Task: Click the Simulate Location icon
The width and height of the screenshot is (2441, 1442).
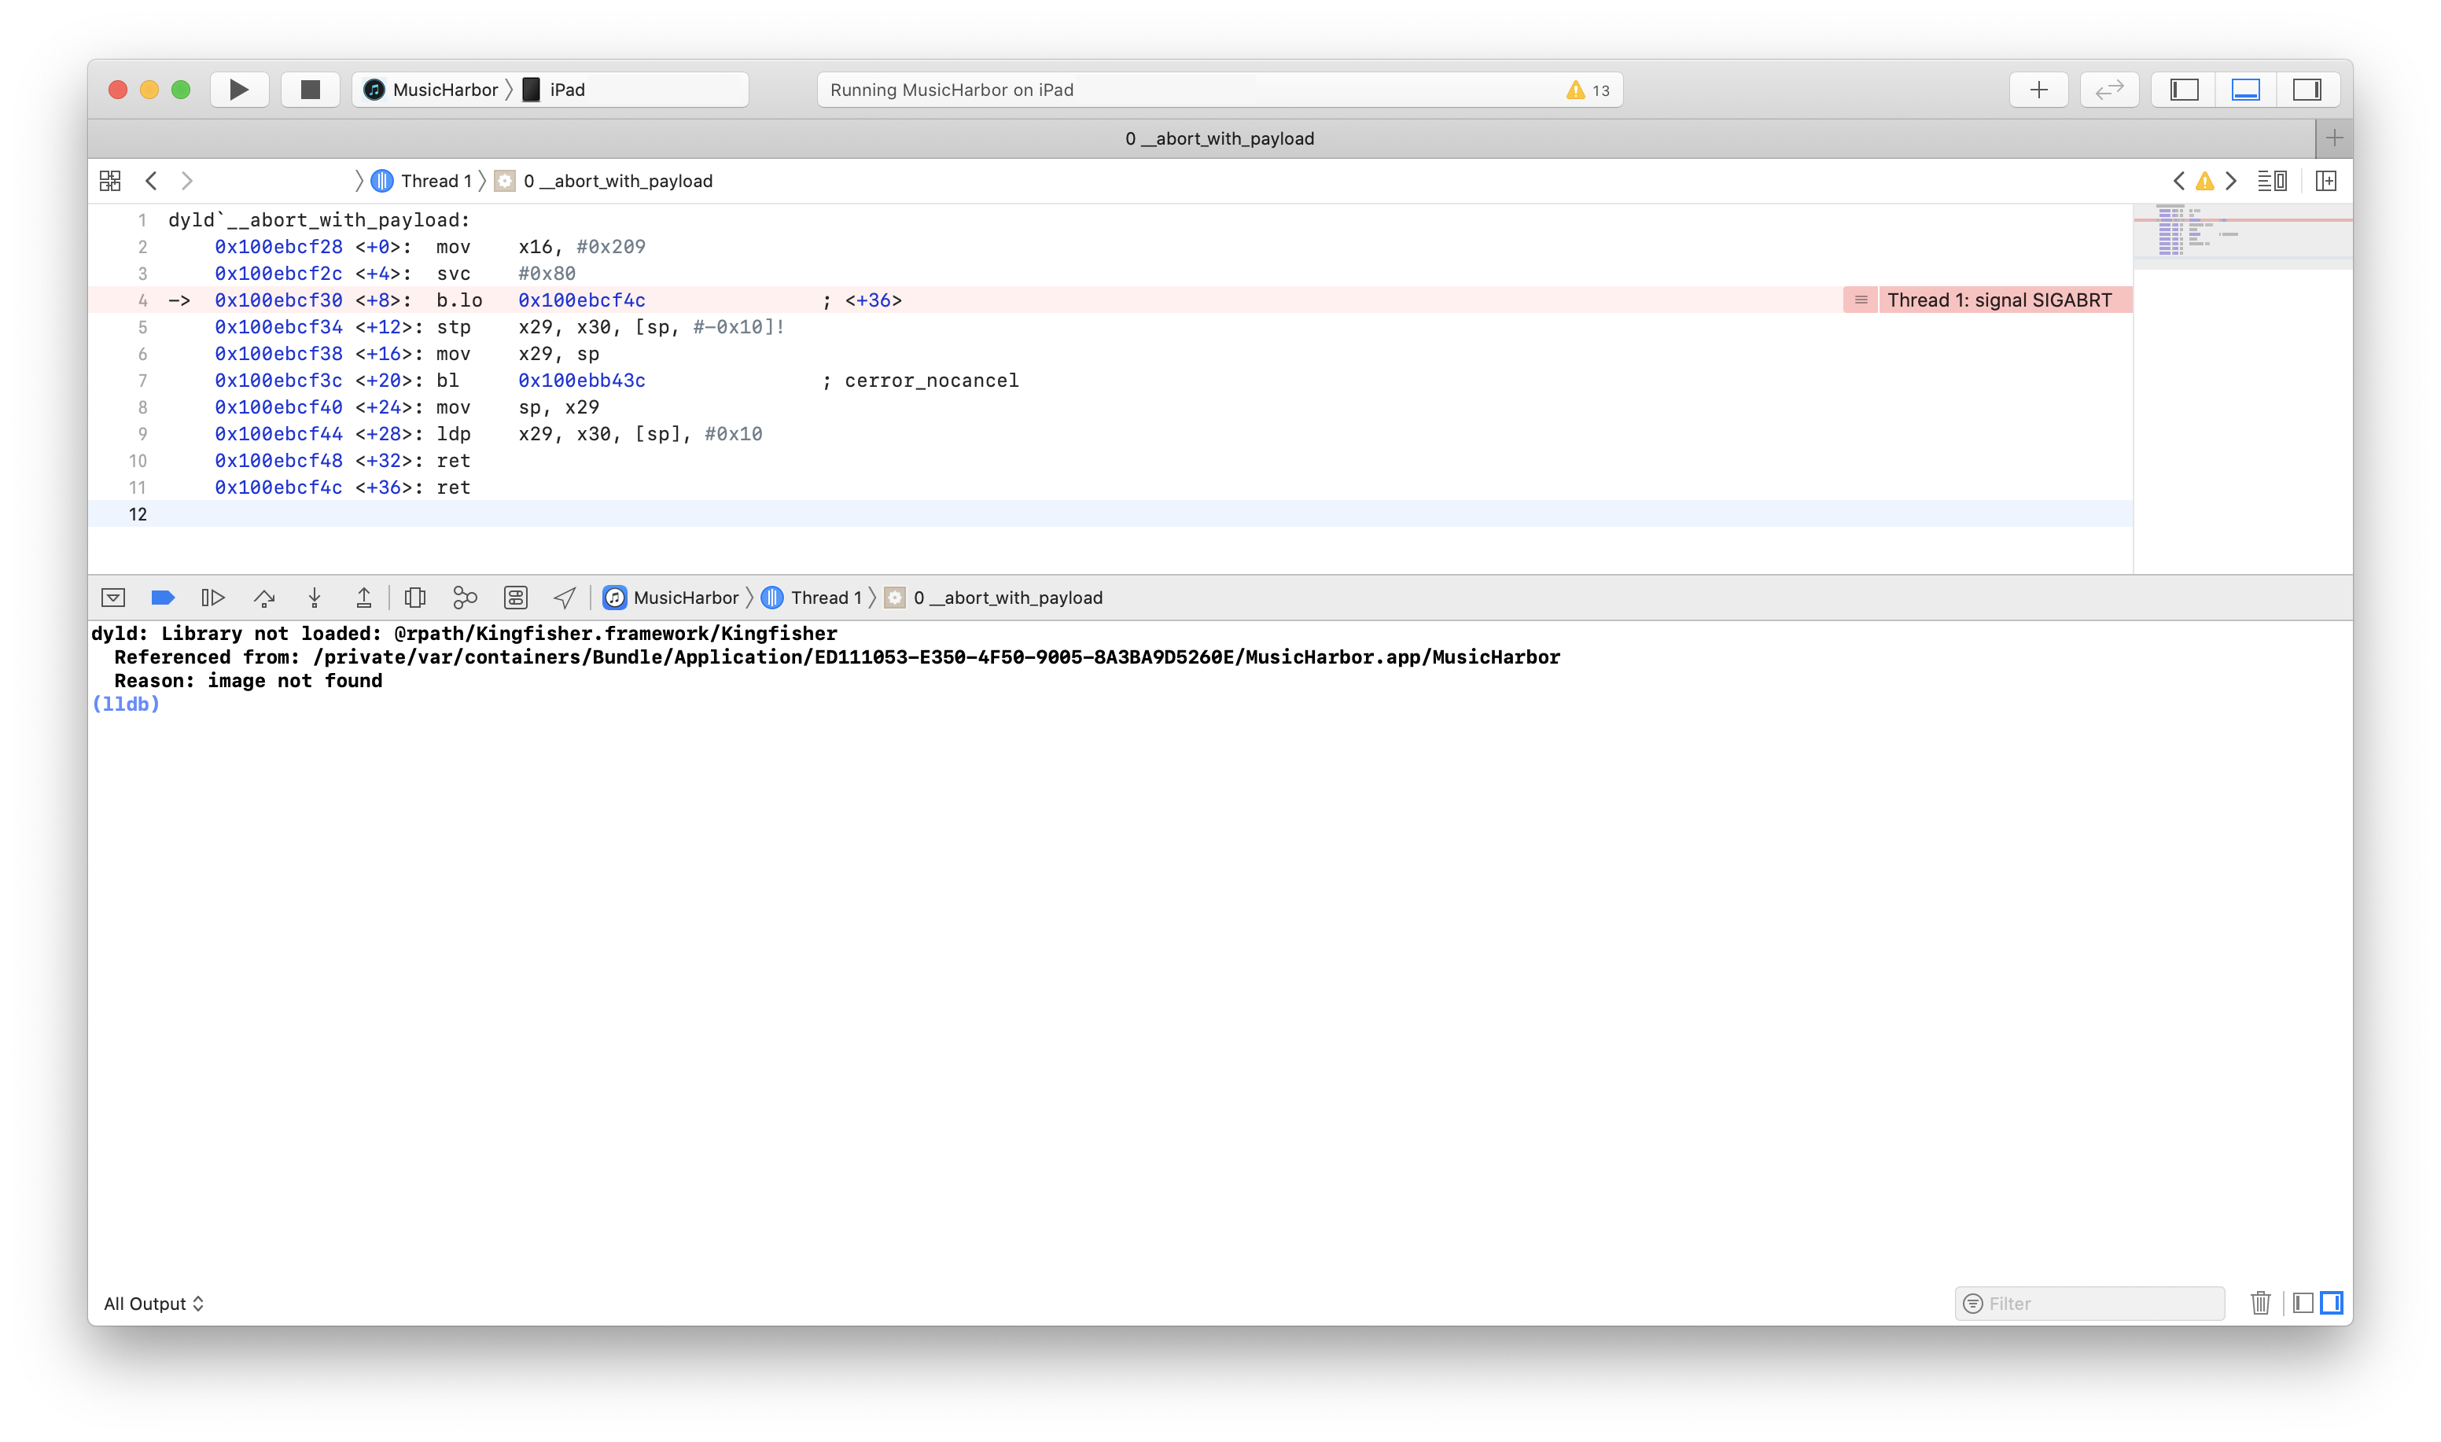Action: pyautogui.click(x=564, y=598)
